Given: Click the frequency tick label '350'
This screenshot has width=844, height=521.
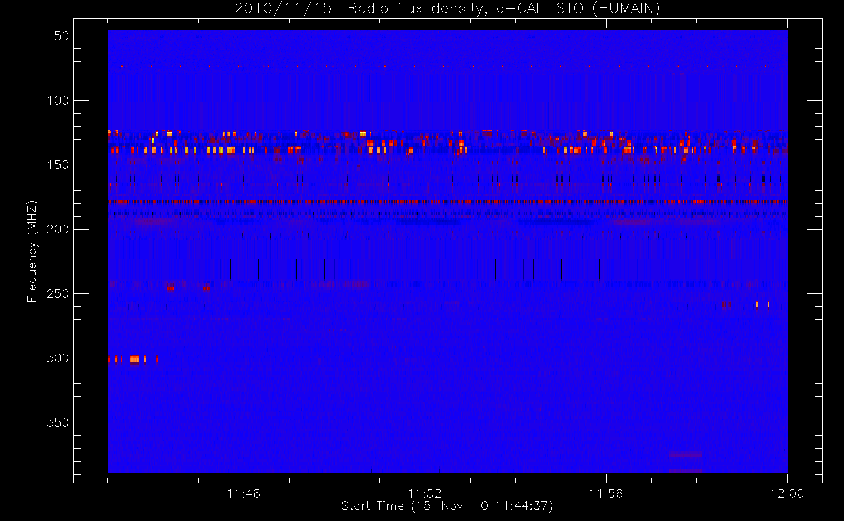Looking at the screenshot, I should point(58,423).
